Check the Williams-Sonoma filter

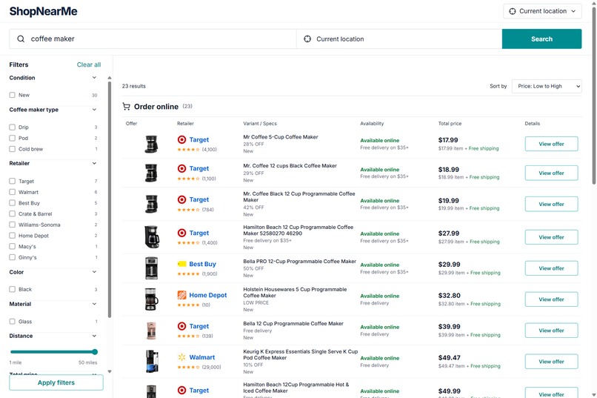pyautogui.click(x=12, y=225)
